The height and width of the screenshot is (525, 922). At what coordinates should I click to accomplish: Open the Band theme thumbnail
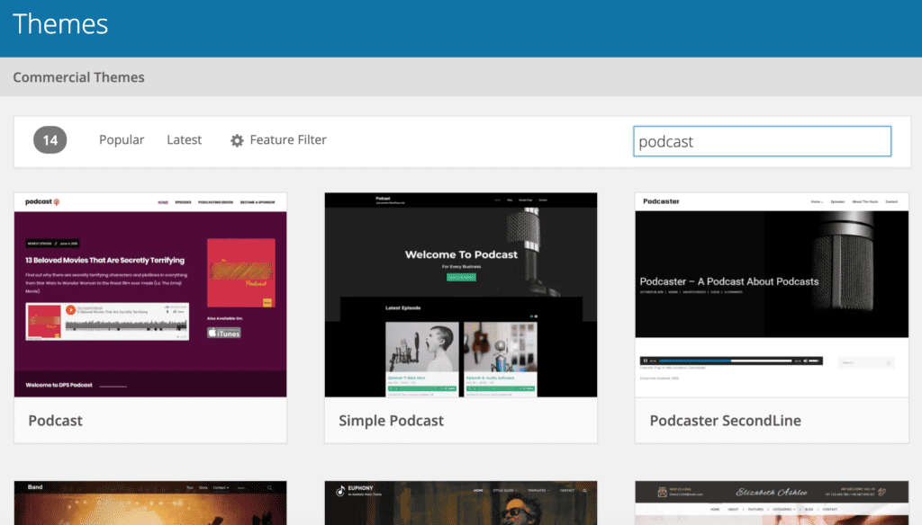(150, 503)
